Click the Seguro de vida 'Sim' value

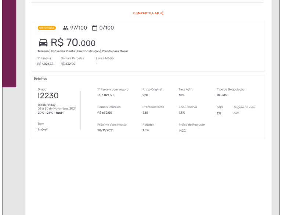236,113
